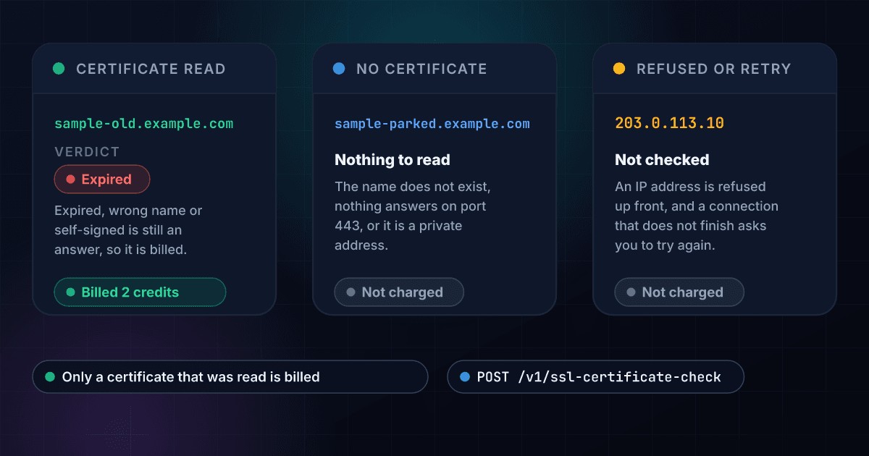Click the text 'The name does not exist'

click(411, 187)
